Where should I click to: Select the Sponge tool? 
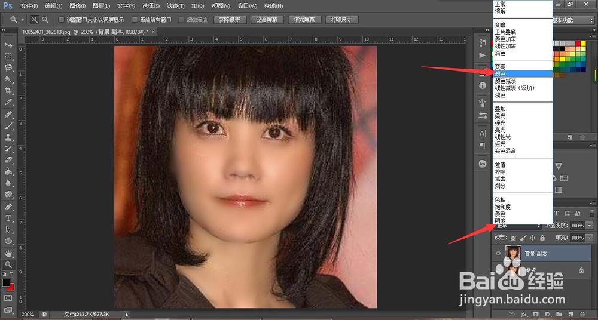[8, 194]
